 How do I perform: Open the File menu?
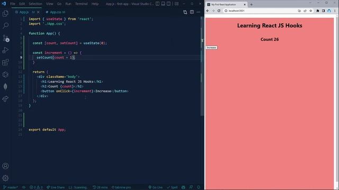point(13,4)
